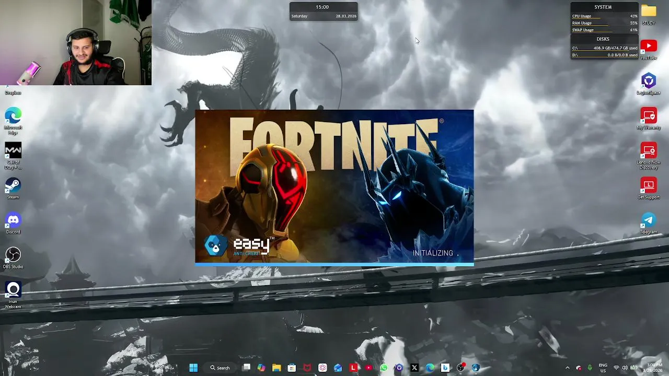Click the SWAP Usage line in SYSTEM widget
The width and height of the screenshot is (669, 376).
(x=605, y=30)
